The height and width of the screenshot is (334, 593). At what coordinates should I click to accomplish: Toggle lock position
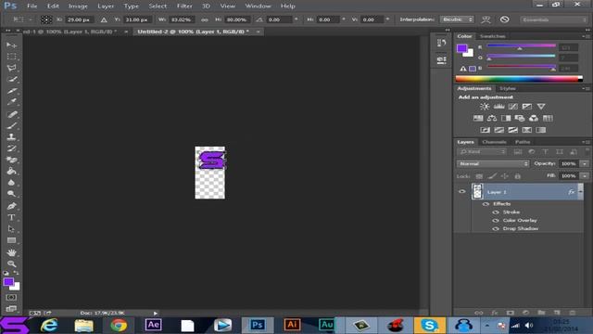[504, 176]
